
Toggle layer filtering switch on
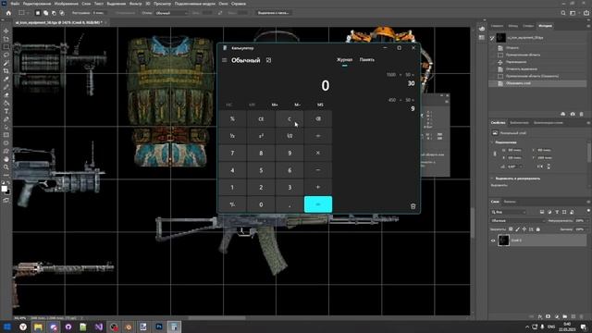pos(588,212)
